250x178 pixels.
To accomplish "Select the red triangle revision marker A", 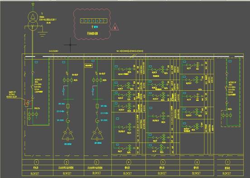I will coord(115,27).
